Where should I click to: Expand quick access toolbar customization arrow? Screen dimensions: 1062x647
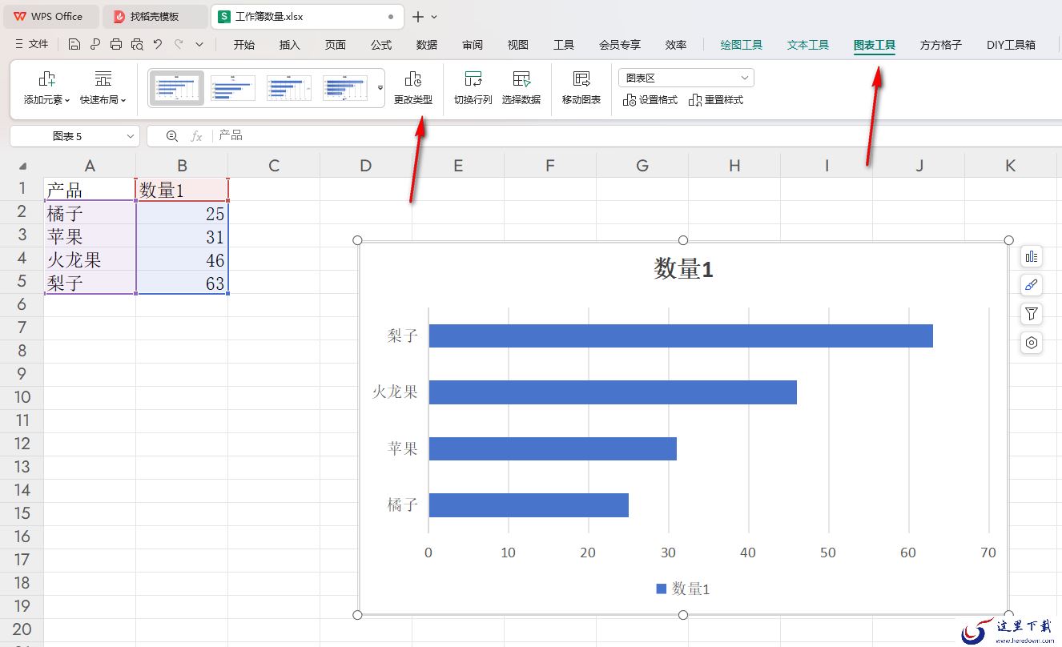(x=199, y=45)
